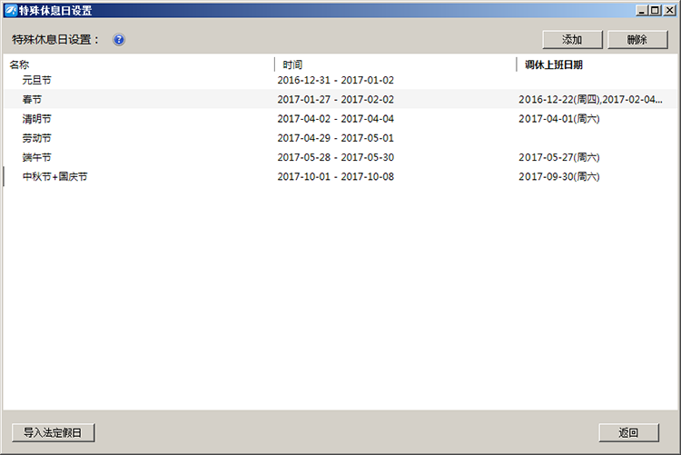Sort by the 时间 column header
Viewport: 681px width, 455px height.
(292, 64)
